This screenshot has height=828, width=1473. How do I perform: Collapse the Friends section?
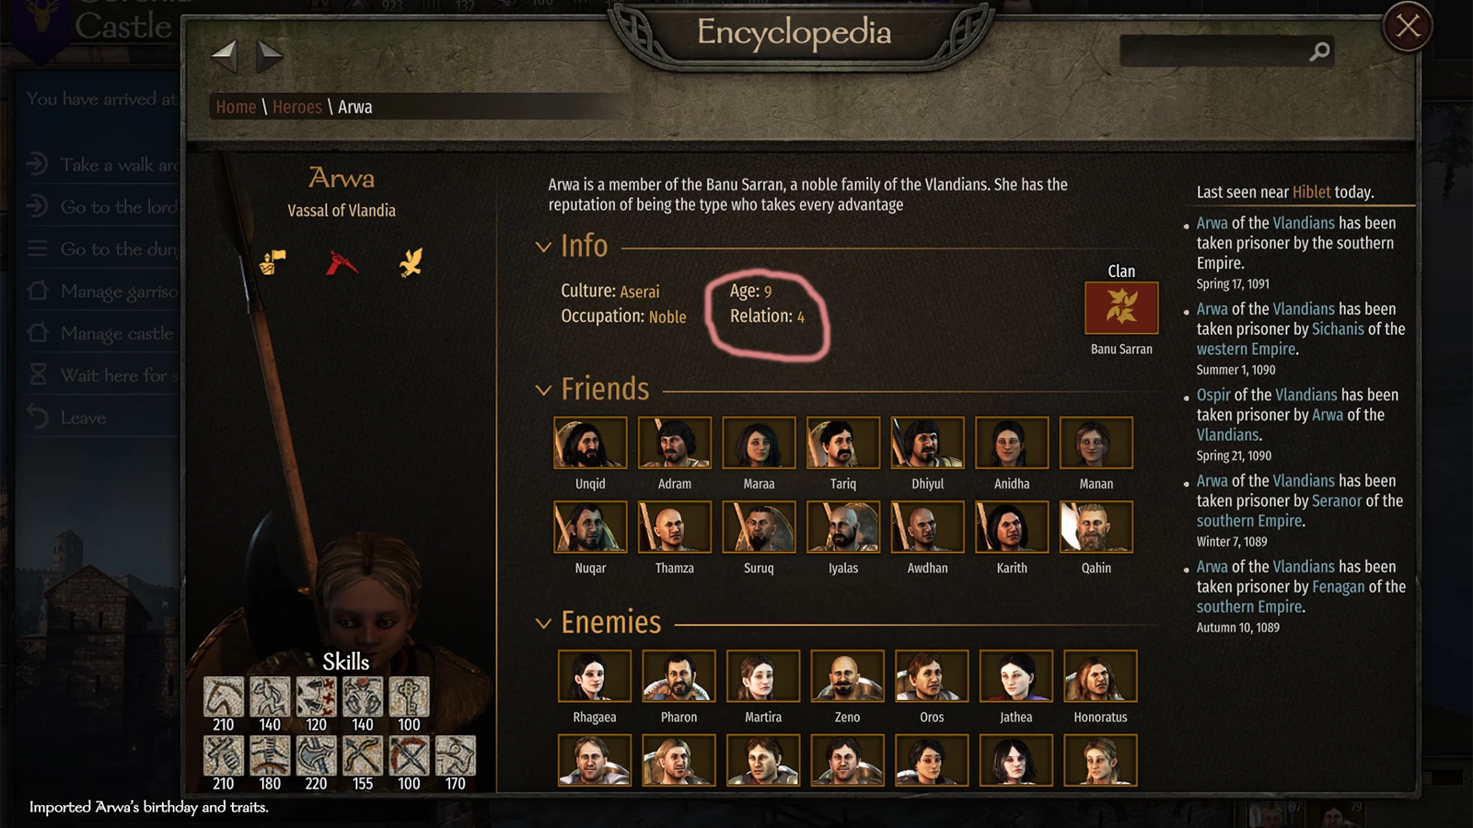pos(543,390)
